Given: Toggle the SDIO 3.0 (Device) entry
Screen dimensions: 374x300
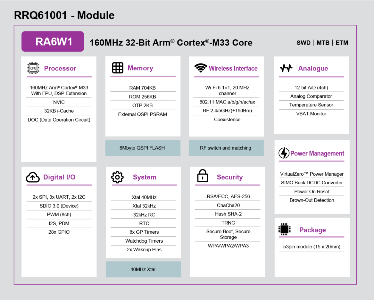Looking at the screenshot, I should (59, 205).
